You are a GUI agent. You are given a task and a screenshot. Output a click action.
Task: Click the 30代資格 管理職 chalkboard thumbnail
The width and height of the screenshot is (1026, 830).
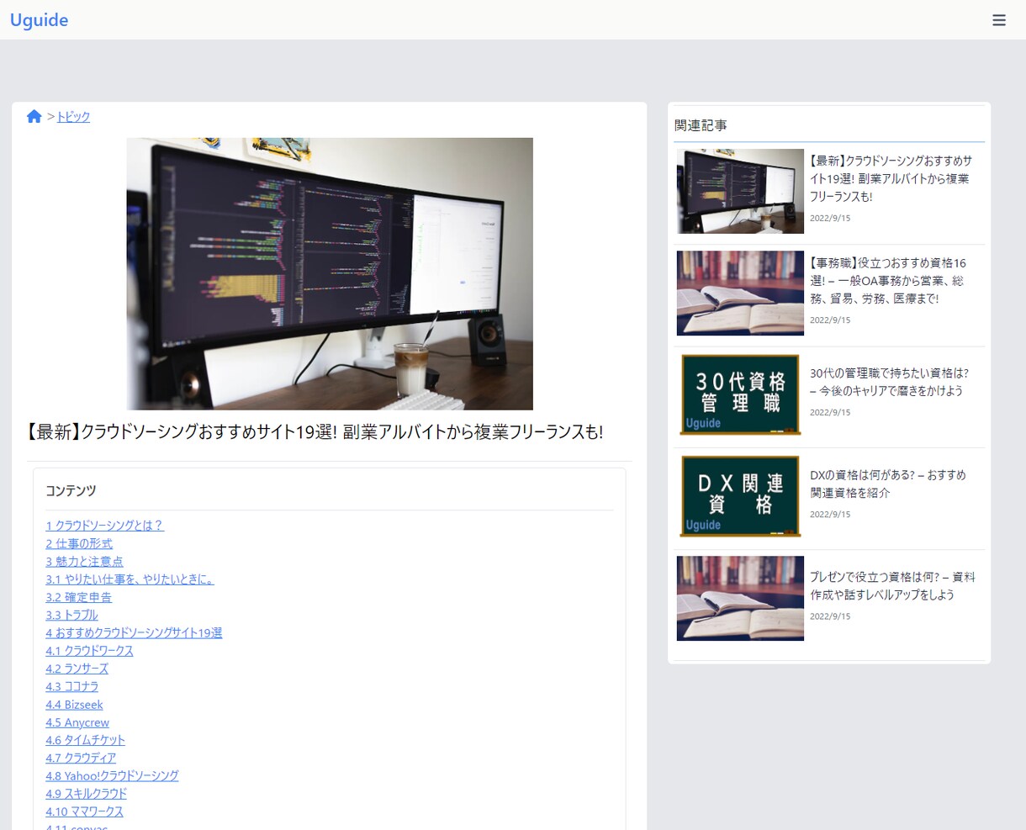click(740, 394)
